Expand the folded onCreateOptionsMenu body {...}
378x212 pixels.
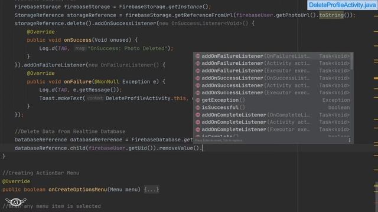pos(151,190)
